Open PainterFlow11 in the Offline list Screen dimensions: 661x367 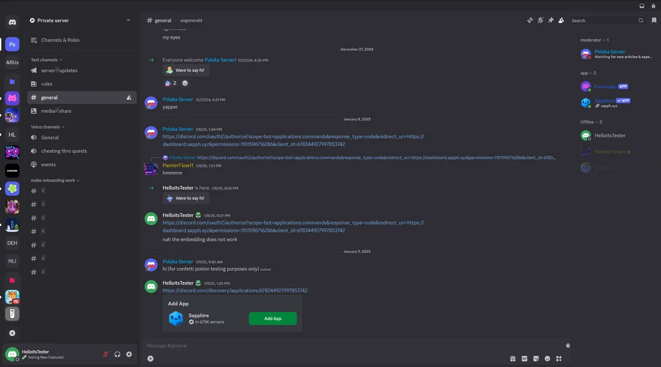616,152
